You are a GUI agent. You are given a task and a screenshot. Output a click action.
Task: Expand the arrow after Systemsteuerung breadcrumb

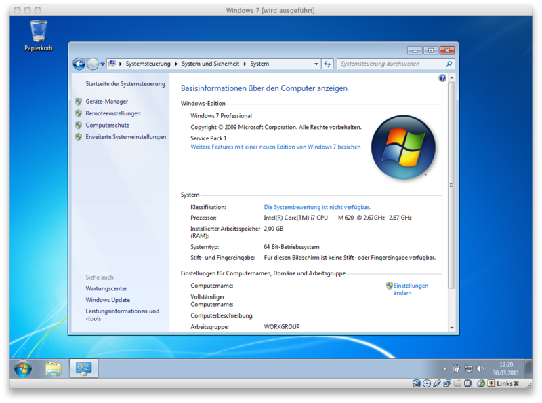[x=176, y=64]
